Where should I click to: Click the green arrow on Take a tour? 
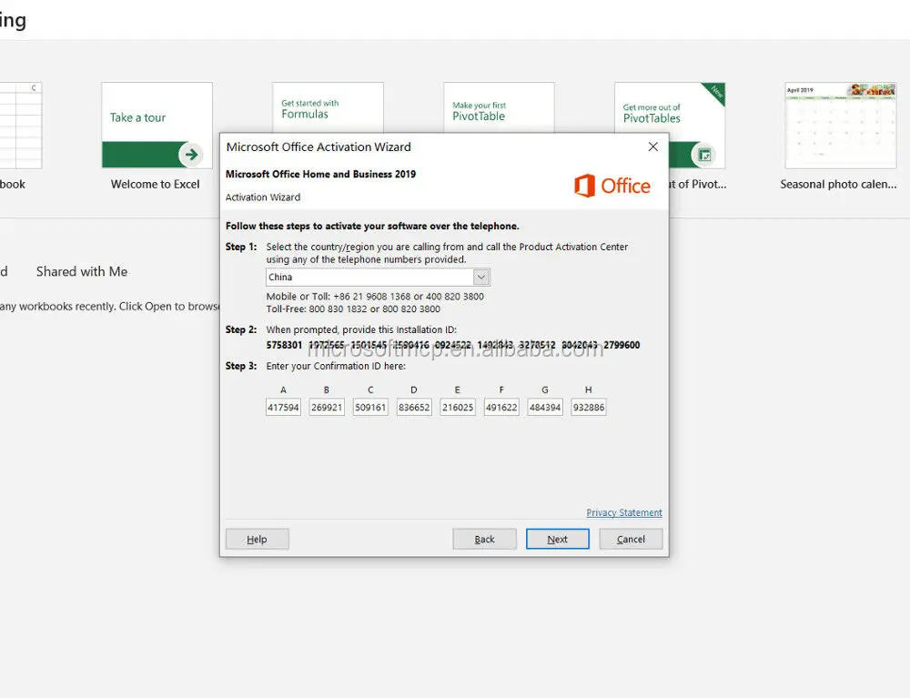(x=191, y=155)
